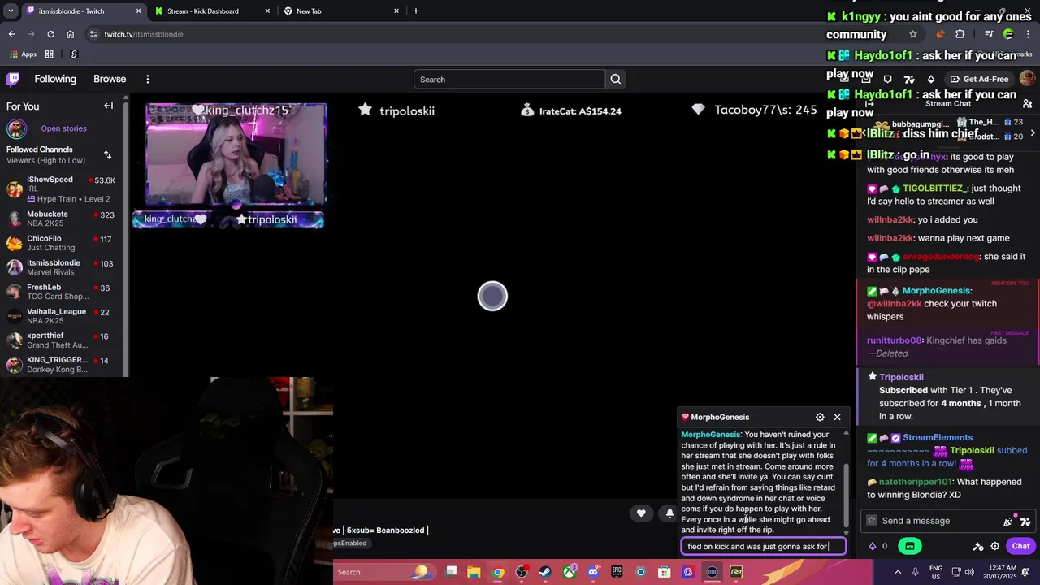Open the Twitch user avatar menu
This screenshot has height=585, width=1040.
tap(1027, 79)
